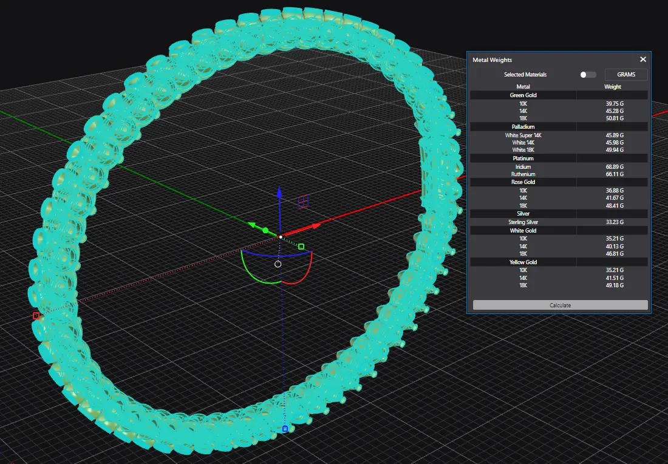
Task: Click the red X-axis move arrow
Action: click(316, 225)
